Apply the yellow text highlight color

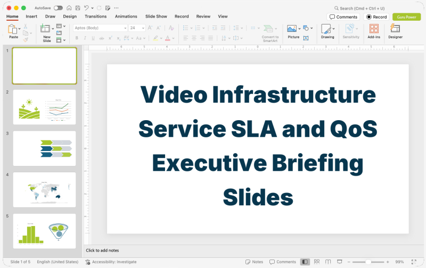(155, 38)
